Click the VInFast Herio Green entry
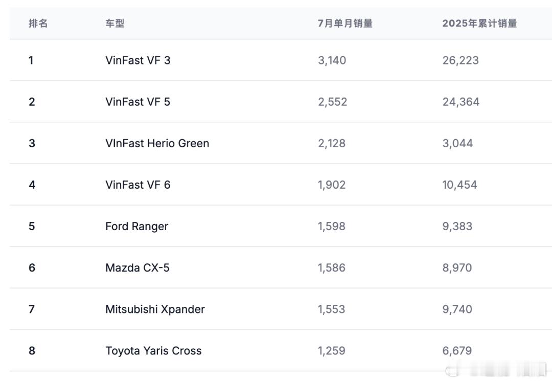Image resolution: width=552 pixels, height=382 pixels. tap(157, 143)
